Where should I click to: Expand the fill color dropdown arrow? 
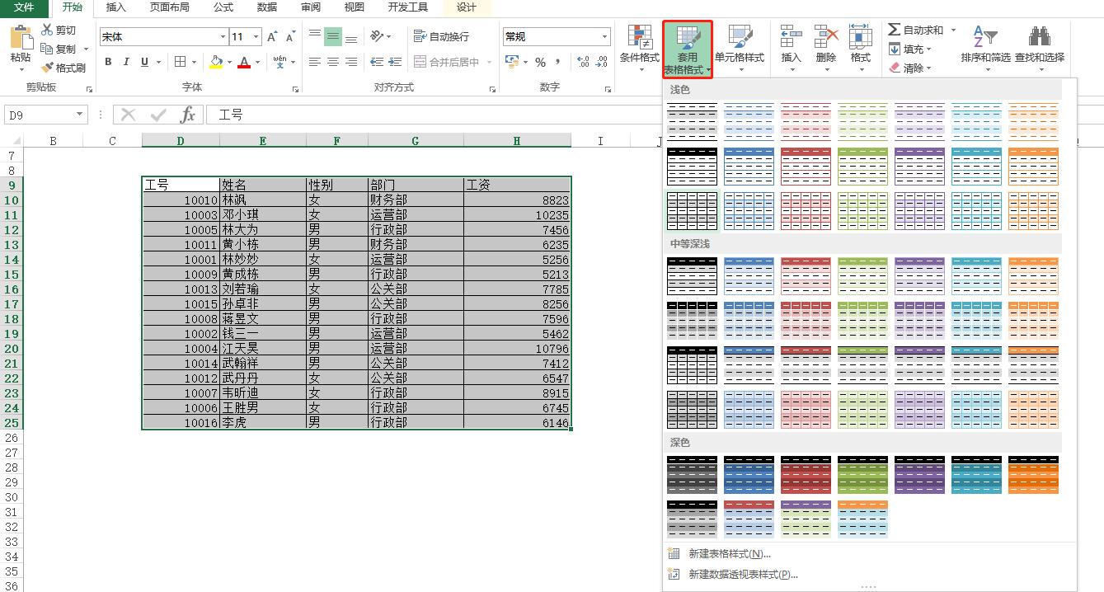coord(228,62)
